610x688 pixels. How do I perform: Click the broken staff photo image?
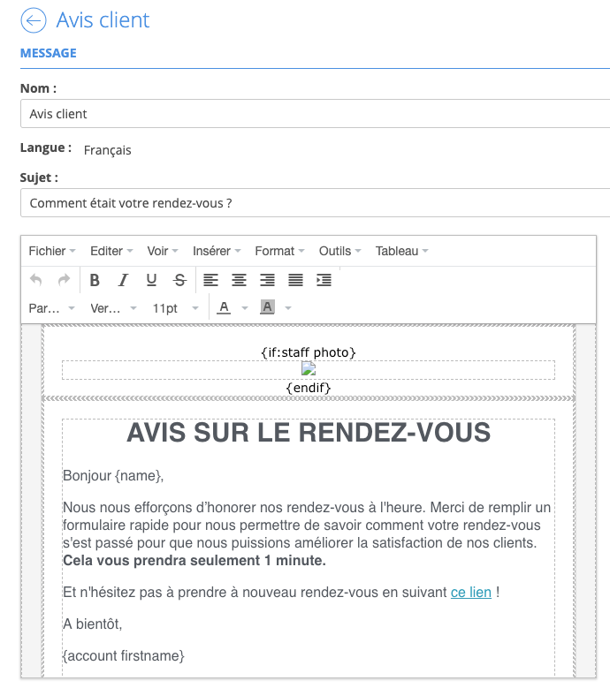309,368
